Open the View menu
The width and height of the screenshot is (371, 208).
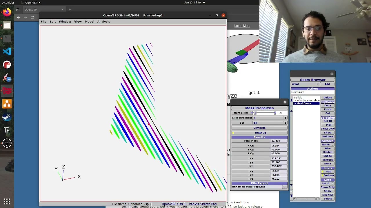point(78,22)
